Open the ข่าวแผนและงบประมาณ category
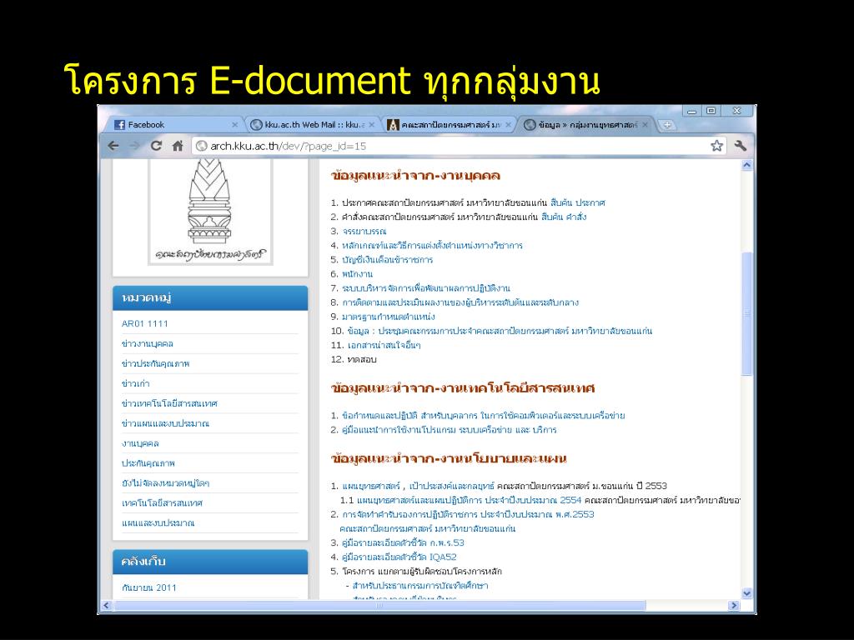 pyautogui.click(x=165, y=423)
